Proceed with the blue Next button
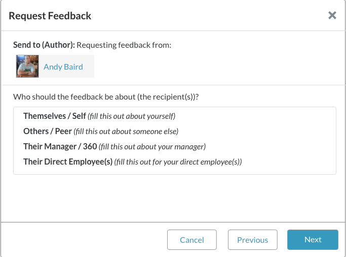The width and height of the screenshot is (346, 257). (x=313, y=240)
